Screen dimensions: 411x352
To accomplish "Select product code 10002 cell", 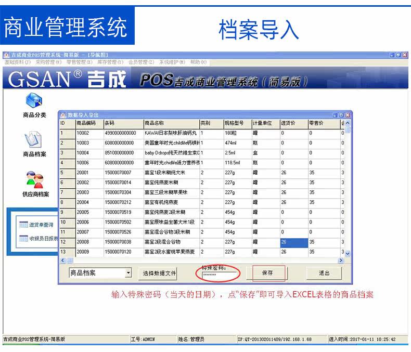I will pos(90,133).
